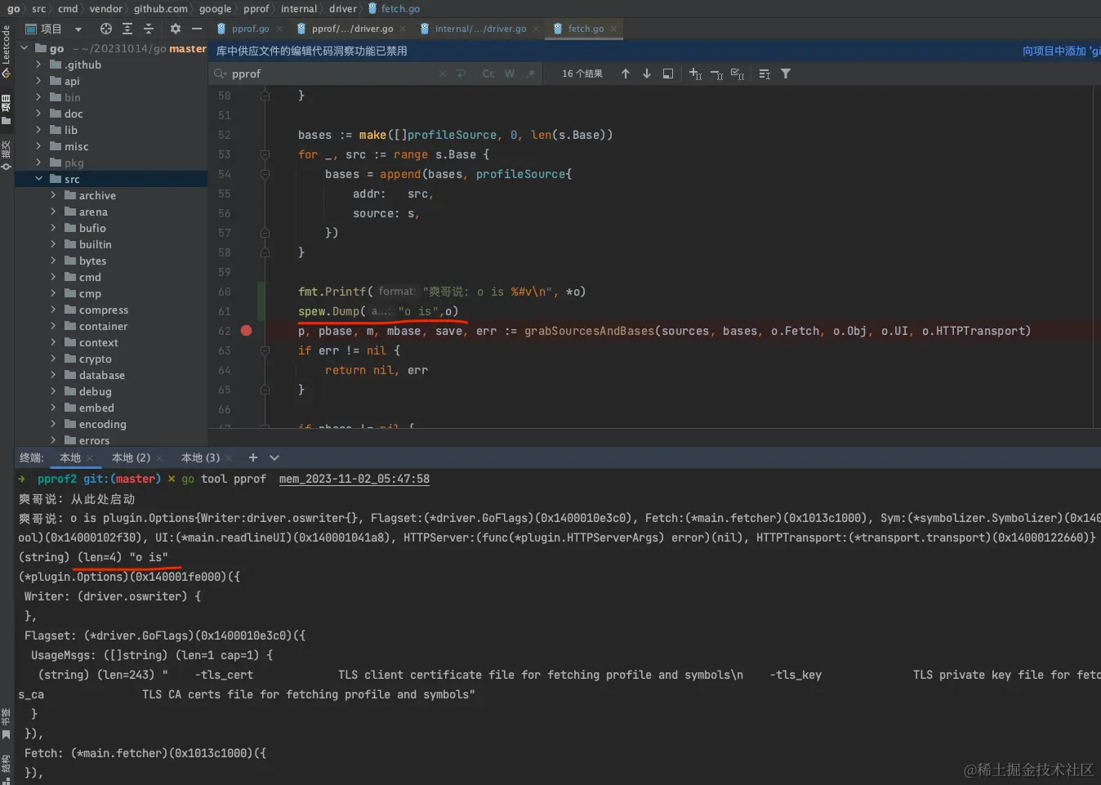Select the bufio folder in tree
Viewport: 1101px width, 785px height.
coord(92,228)
